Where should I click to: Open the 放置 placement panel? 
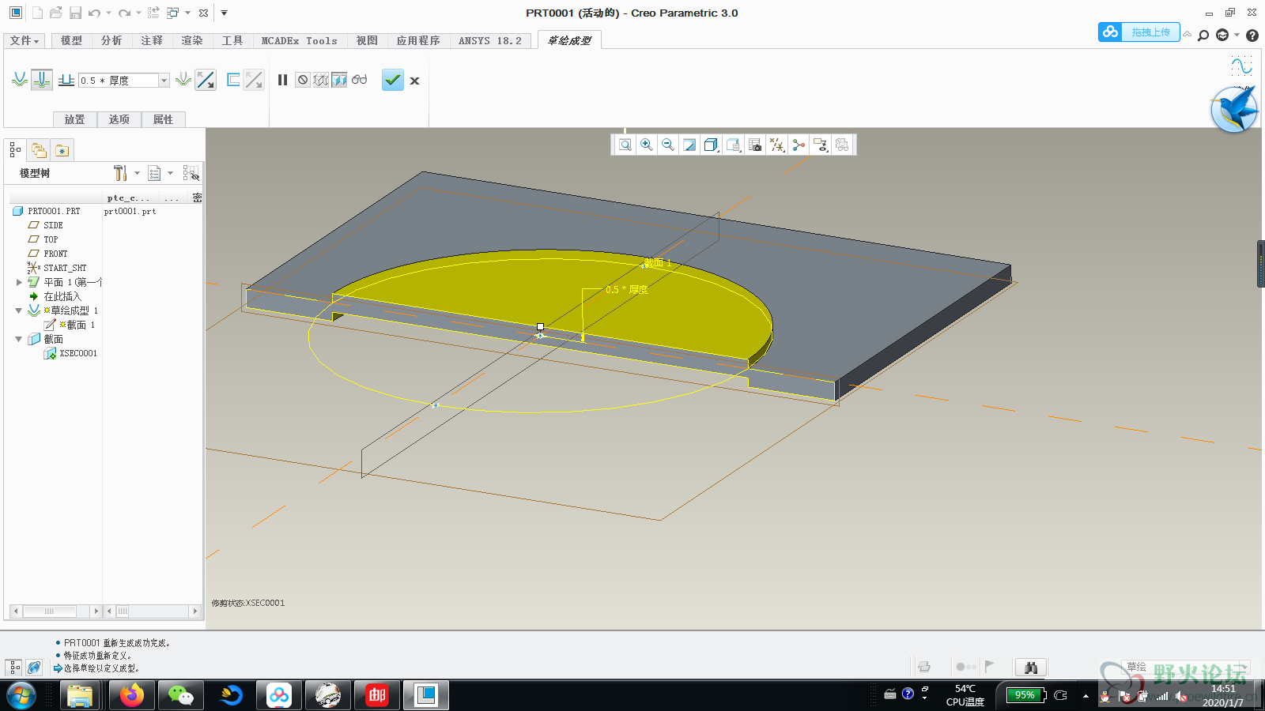75,119
